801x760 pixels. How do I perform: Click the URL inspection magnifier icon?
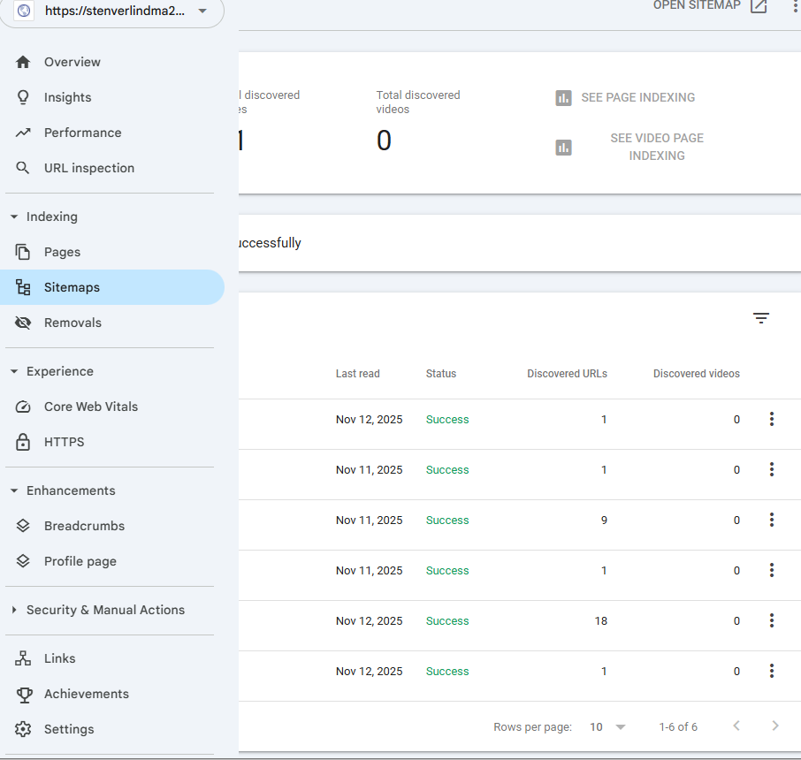[24, 168]
